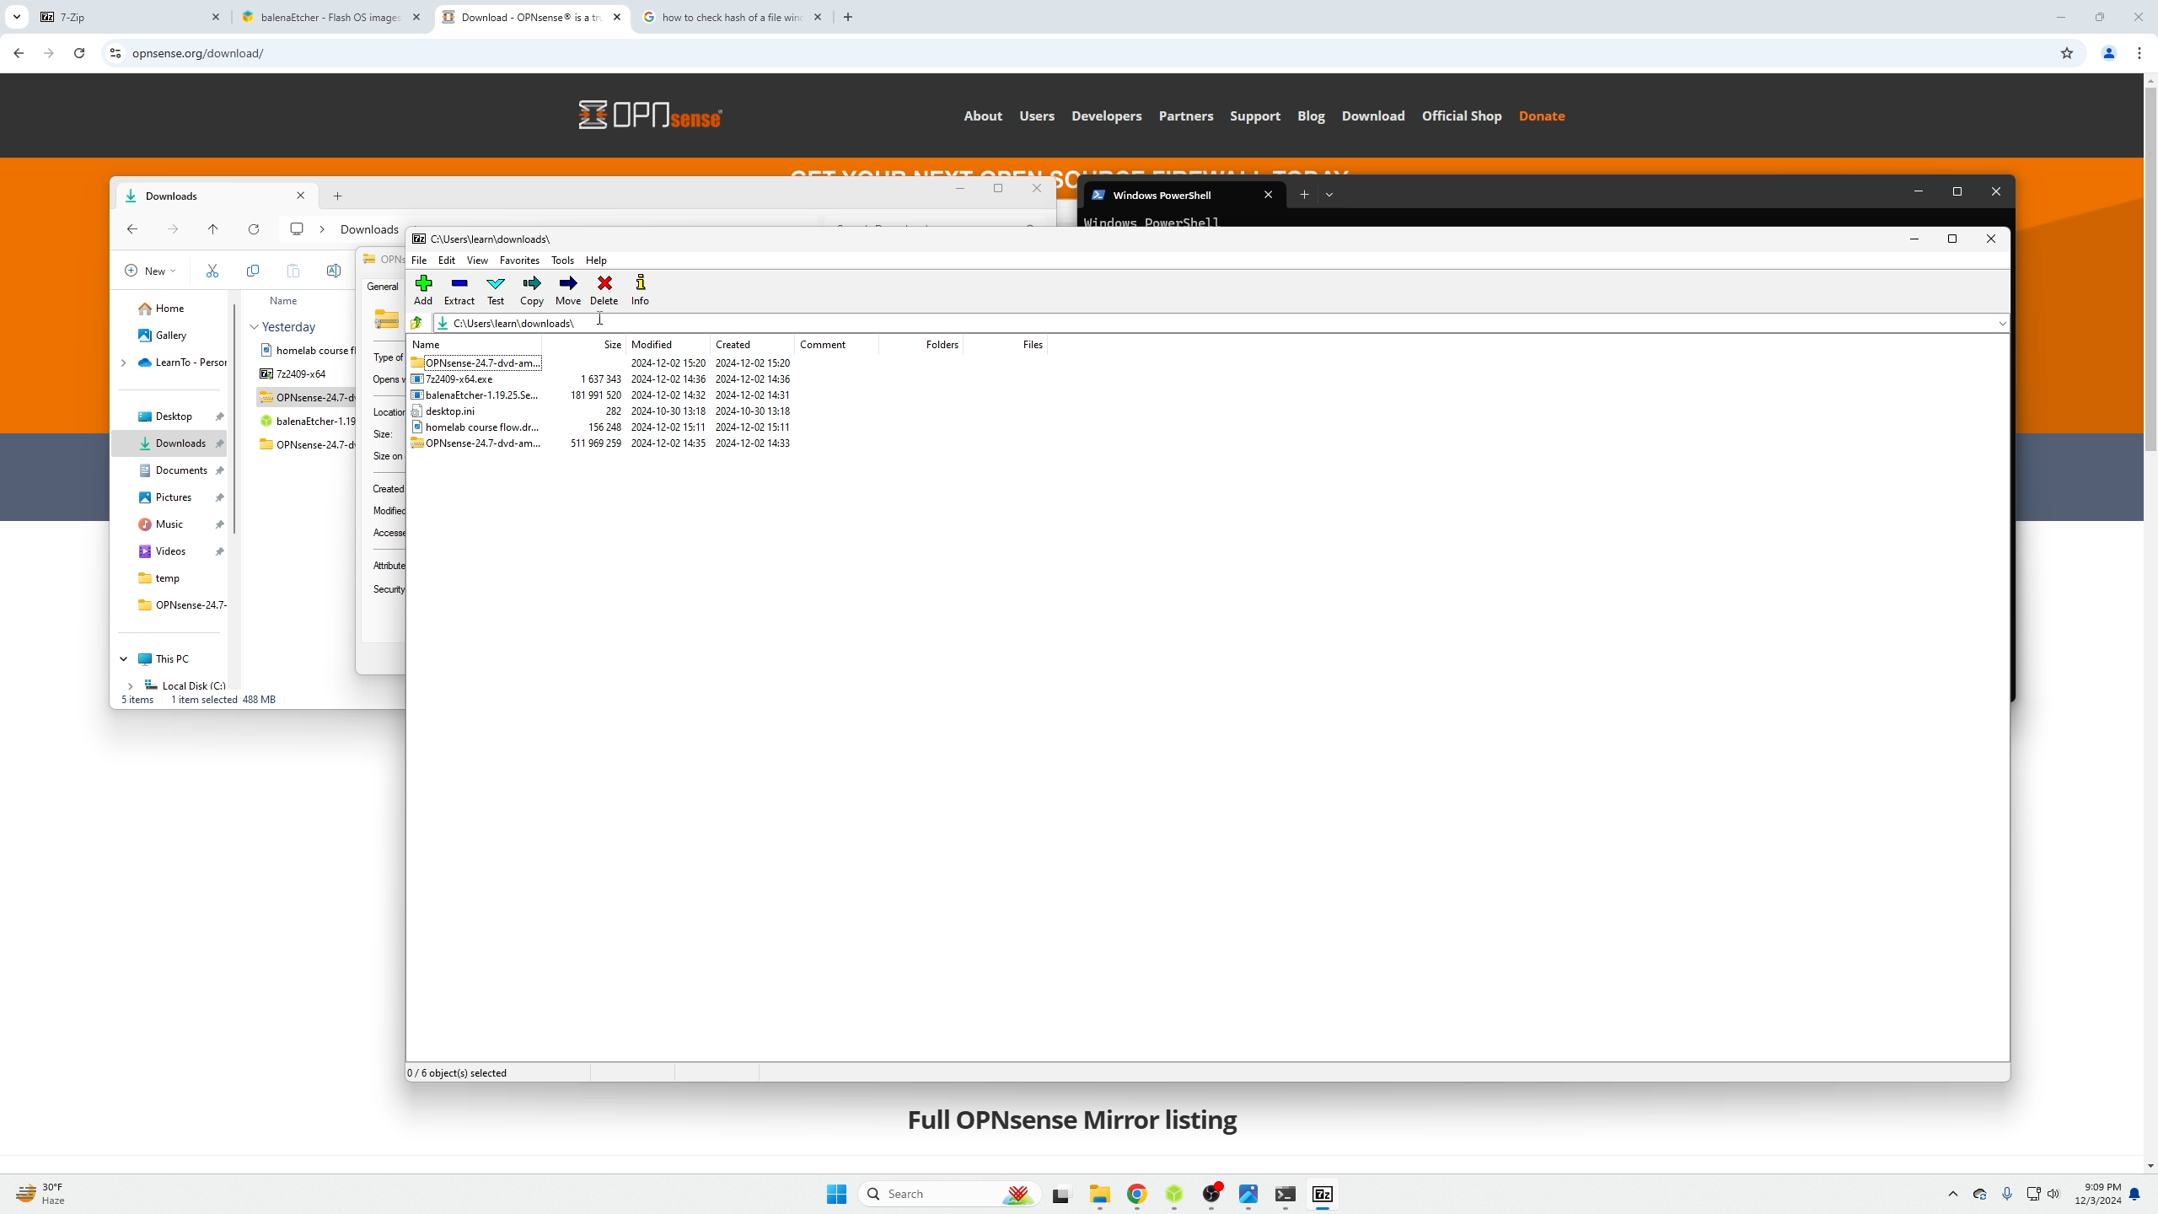The height and width of the screenshot is (1214, 2158).
Task: Click the red Delete icon
Action: 604,289
